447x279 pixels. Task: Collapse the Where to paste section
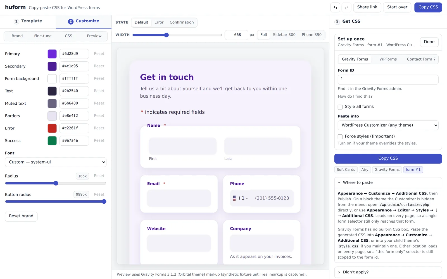coord(388,182)
